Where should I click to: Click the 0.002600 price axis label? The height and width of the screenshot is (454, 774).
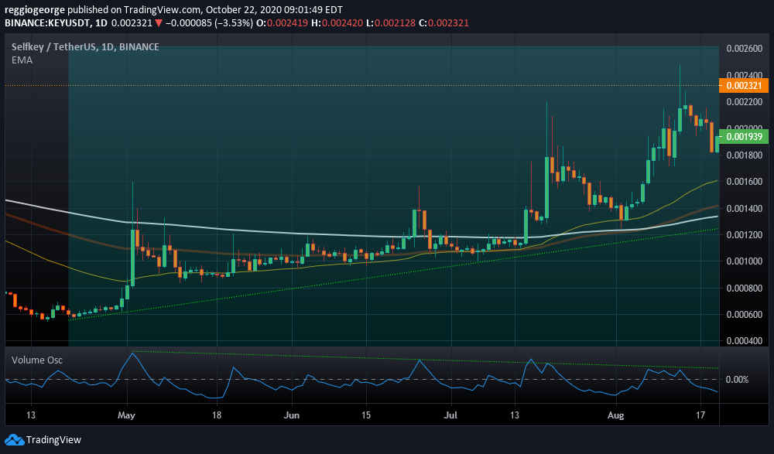click(x=744, y=49)
